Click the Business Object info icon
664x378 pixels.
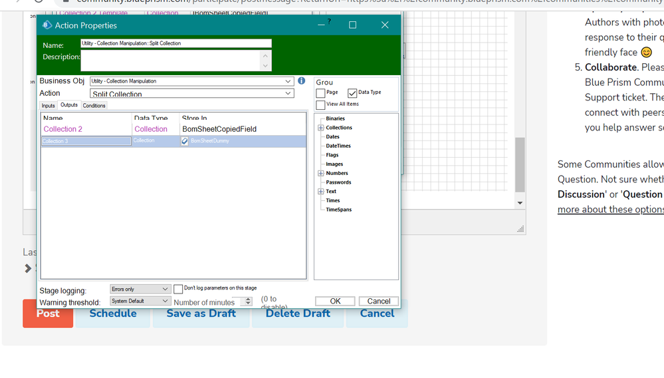[301, 81]
